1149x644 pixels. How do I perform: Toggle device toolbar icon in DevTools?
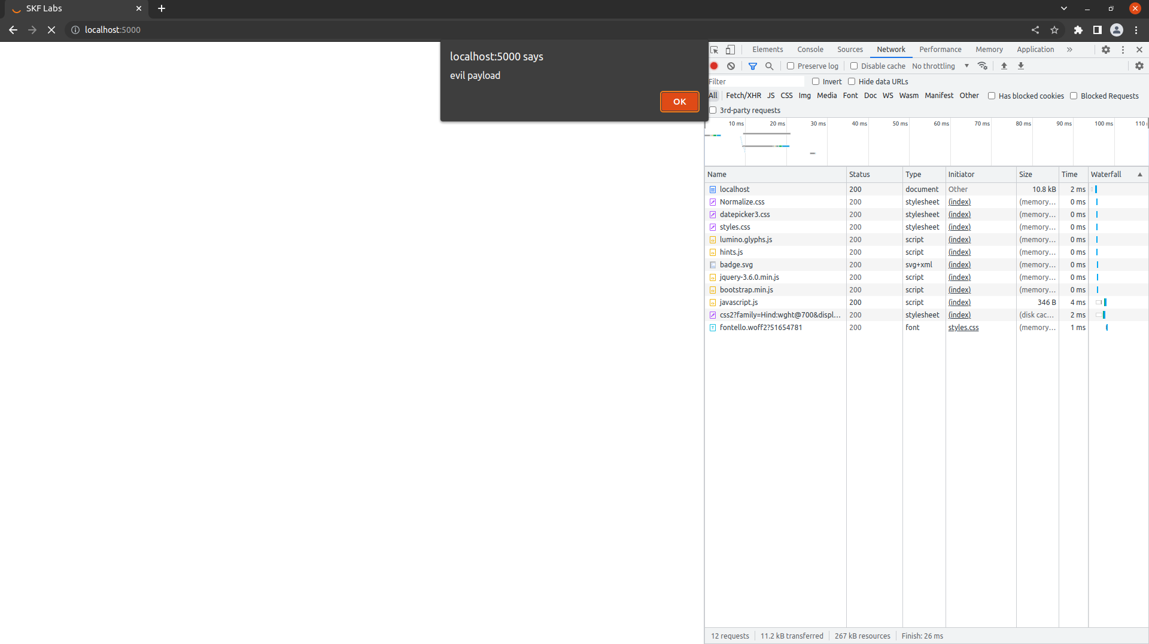730,50
